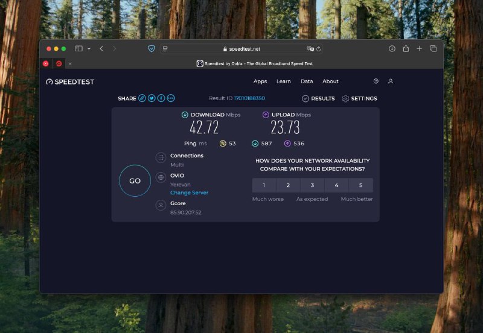Screen dimensions: 483x333
Task: Open the sidebar options dropdown arrow
Action: click(x=89, y=49)
